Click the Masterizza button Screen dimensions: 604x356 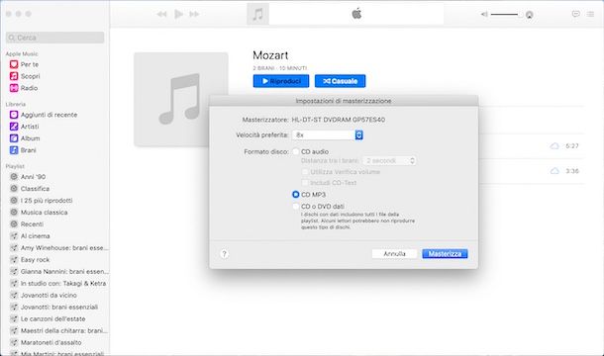coord(445,253)
